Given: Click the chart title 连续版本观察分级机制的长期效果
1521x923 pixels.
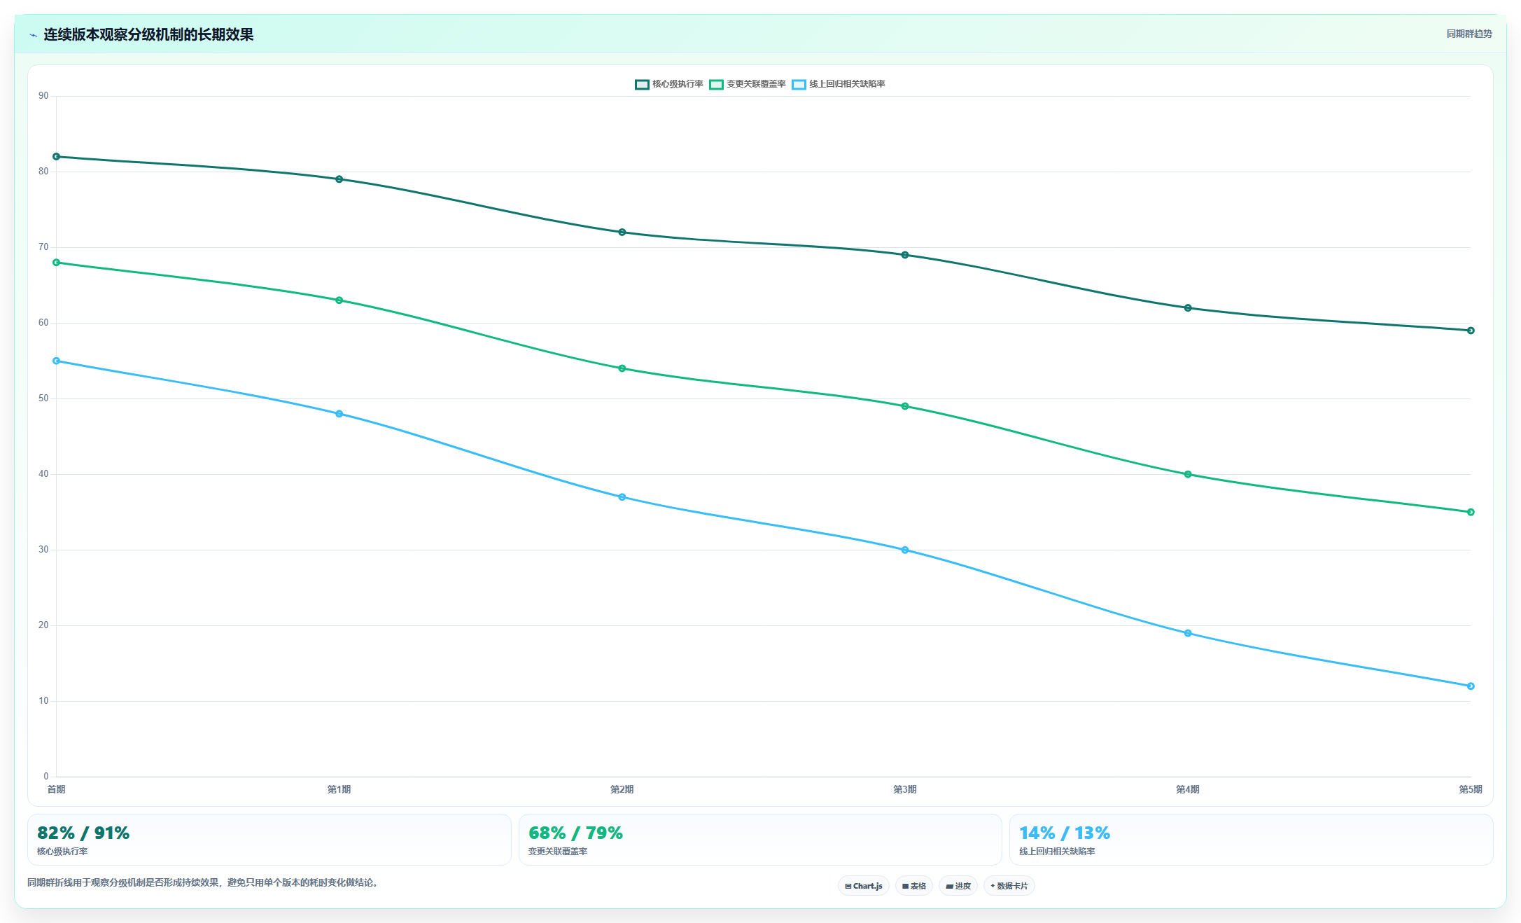Looking at the screenshot, I should (x=148, y=34).
